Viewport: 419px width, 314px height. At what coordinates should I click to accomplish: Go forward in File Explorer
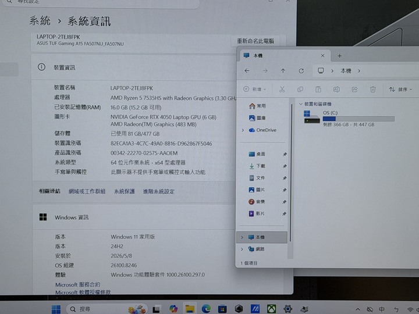[x=265, y=71]
